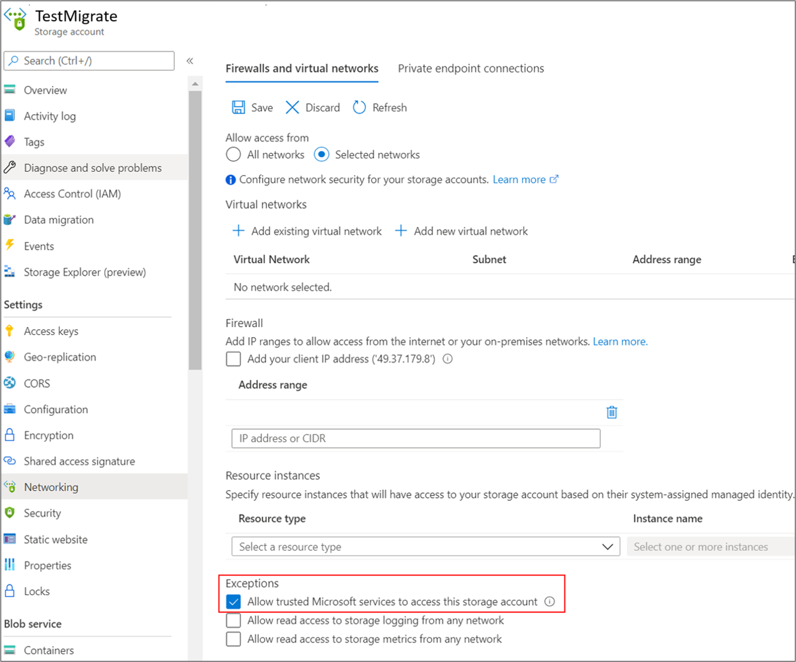Viewport: 796px width, 662px height.
Task: Click the Properties bars icon
Action: coord(10,565)
